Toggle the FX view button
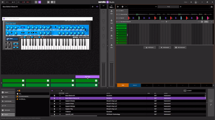 tap(36, 2)
